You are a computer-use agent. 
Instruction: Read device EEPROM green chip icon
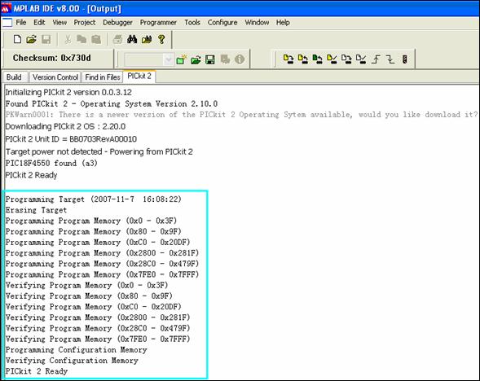[x=317, y=59]
